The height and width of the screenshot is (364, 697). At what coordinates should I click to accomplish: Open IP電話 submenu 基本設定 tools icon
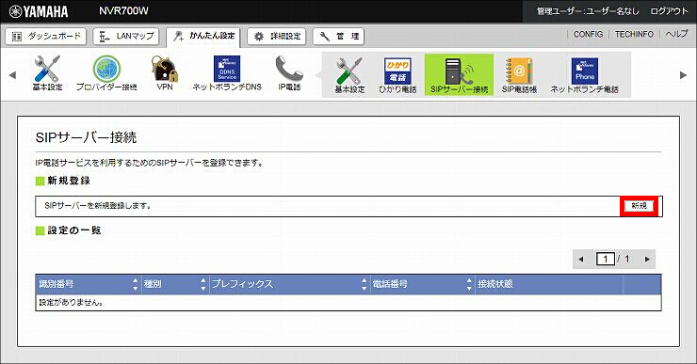click(349, 75)
